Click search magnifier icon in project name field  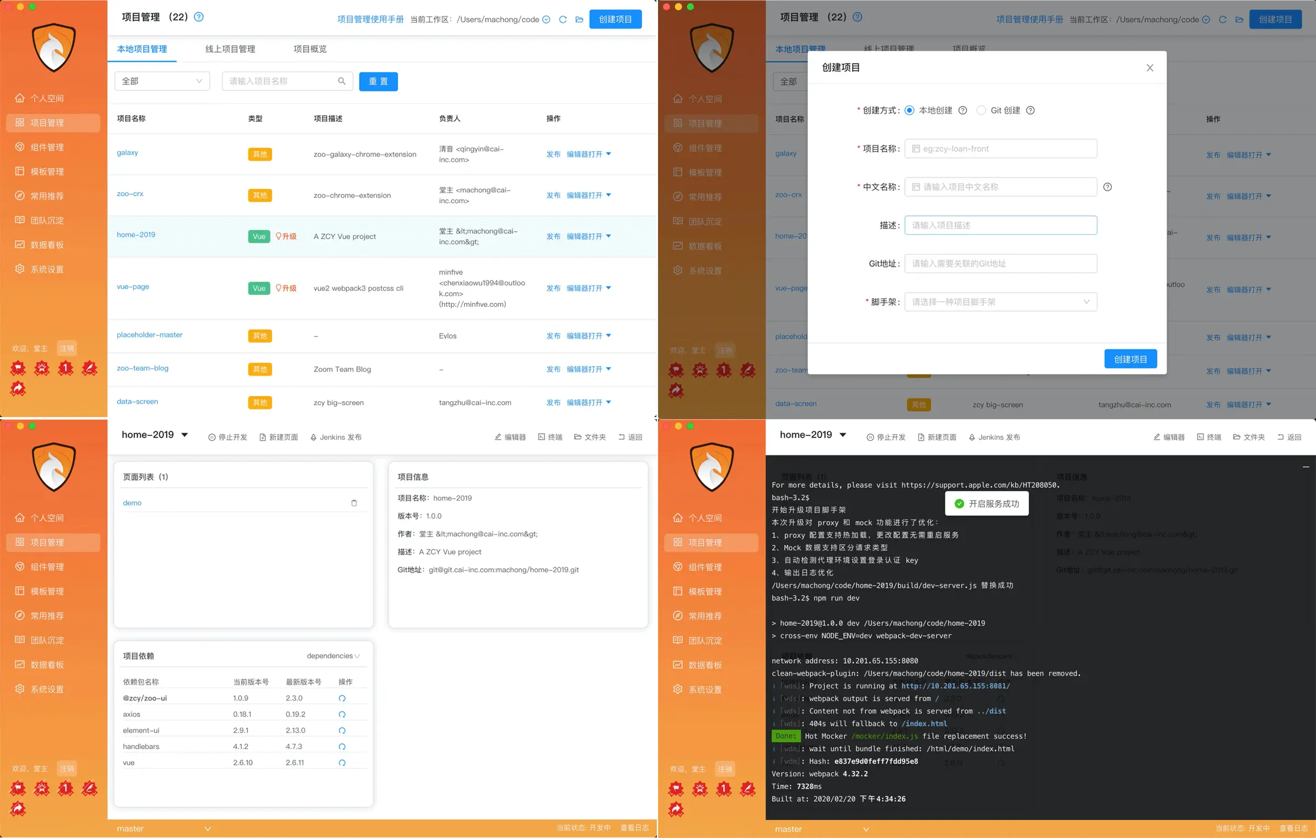pos(342,81)
